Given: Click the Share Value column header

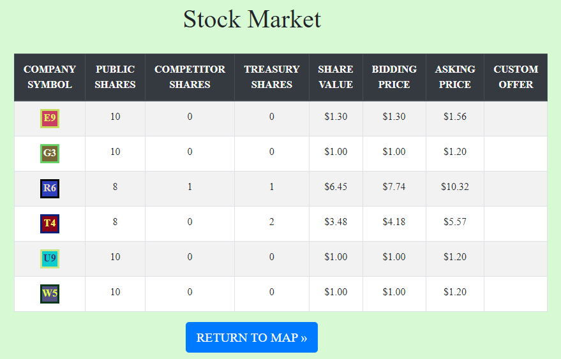Looking at the screenshot, I should (336, 77).
